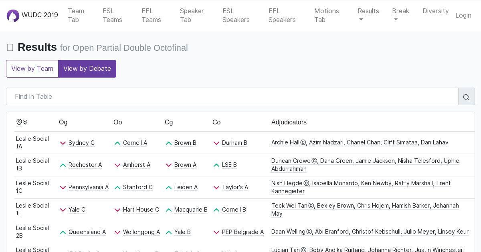Screen dimensions: 481x252
Task: Open the Speaker Tab page
Action: pos(192,15)
